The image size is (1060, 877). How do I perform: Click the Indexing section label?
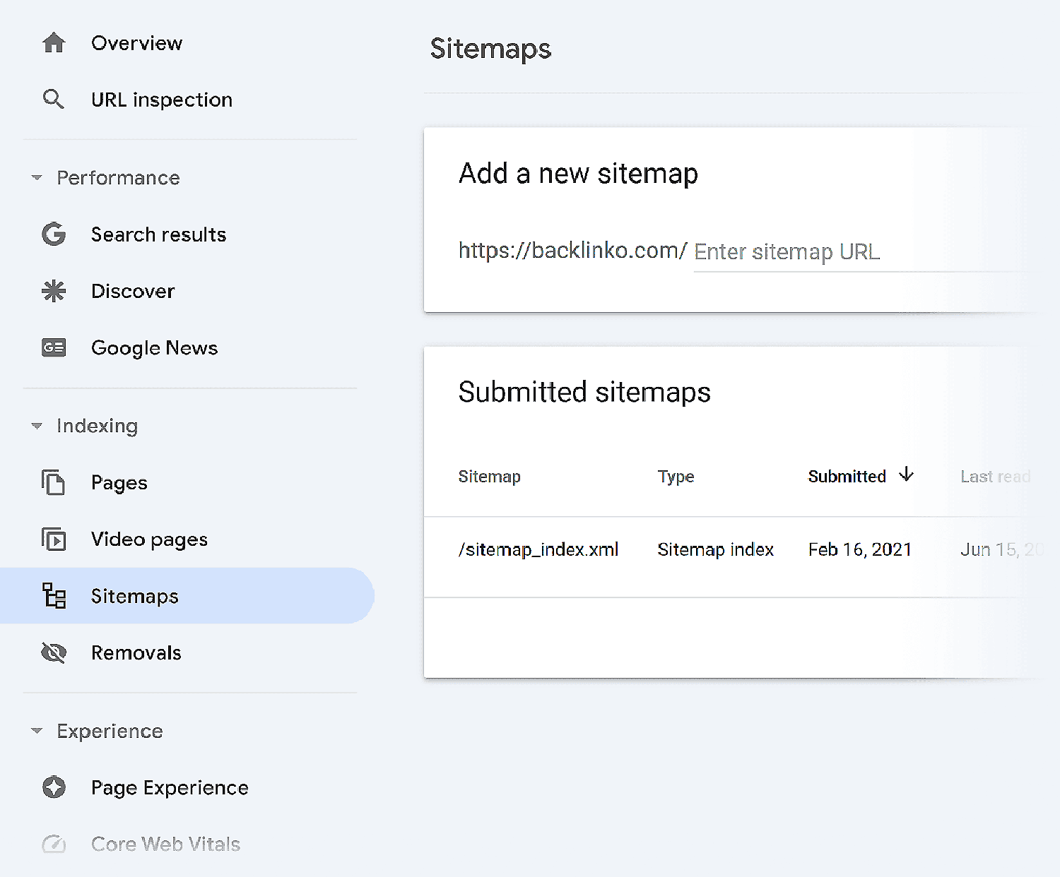(97, 426)
